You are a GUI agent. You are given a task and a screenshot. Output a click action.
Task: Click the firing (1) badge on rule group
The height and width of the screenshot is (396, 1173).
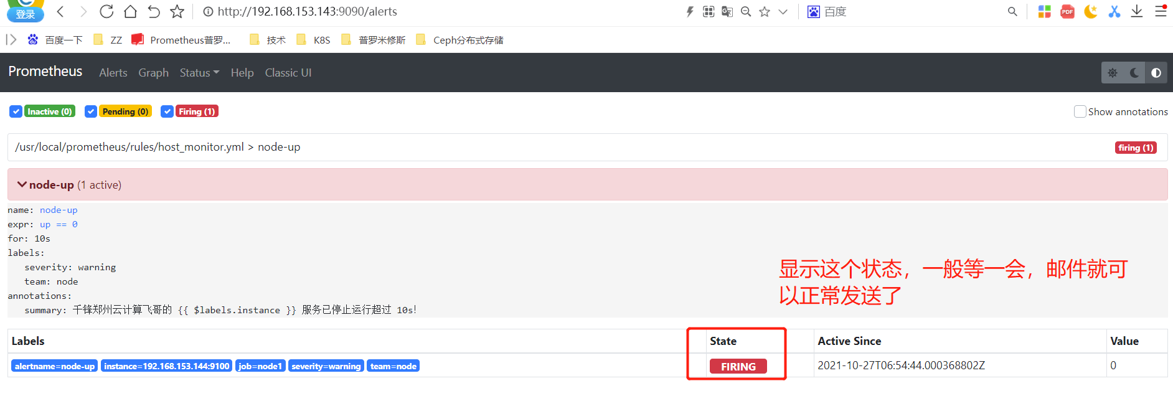pos(1136,148)
